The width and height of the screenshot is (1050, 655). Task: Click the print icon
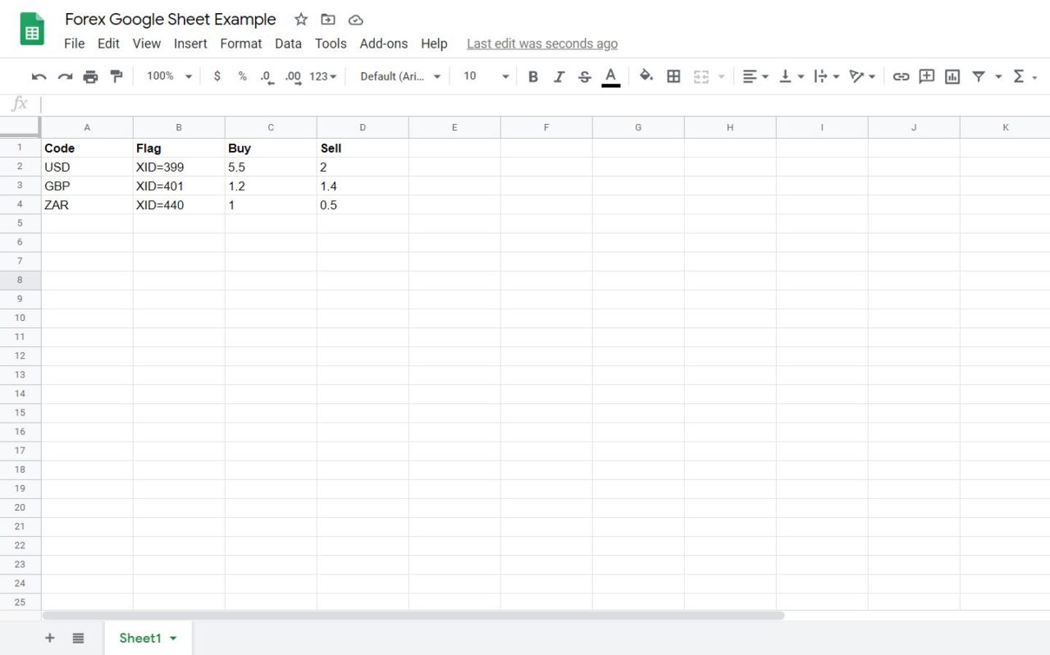click(90, 76)
